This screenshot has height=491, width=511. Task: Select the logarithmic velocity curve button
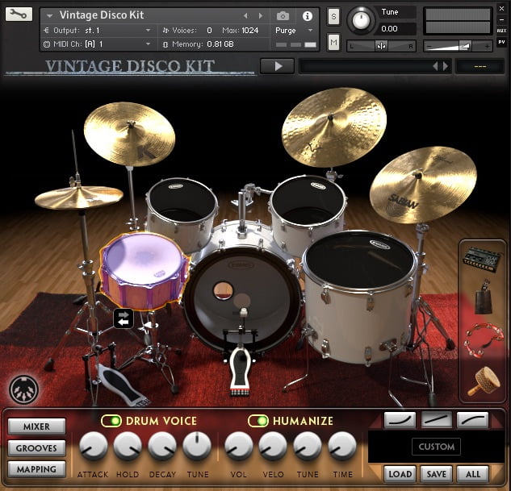(x=472, y=420)
